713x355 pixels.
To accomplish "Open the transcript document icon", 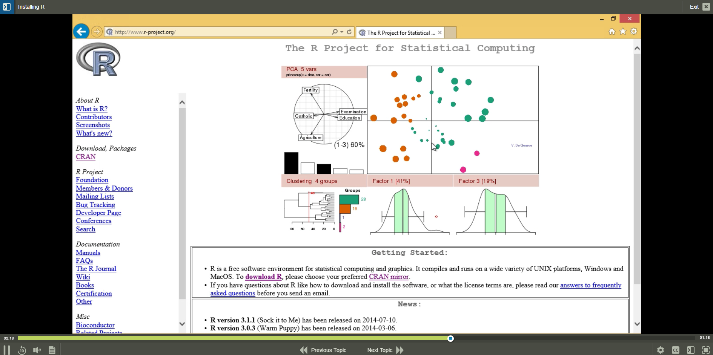I will pyautogui.click(x=52, y=350).
